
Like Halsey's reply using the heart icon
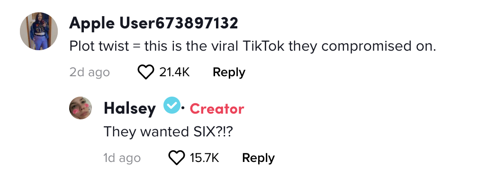(x=176, y=158)
